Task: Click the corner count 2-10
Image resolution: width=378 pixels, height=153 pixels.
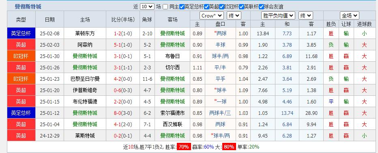Action: 147,33
